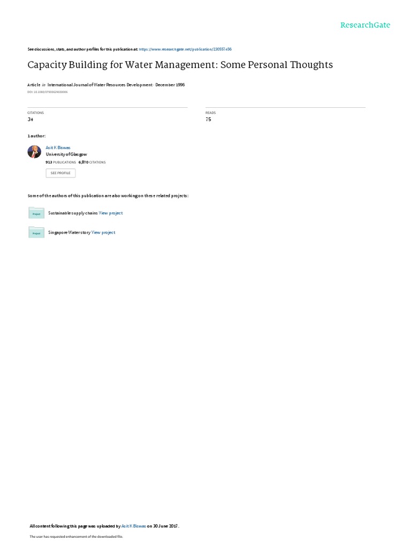
Task: Click the DOI line under the journal name
Action: tap(48, 92)
